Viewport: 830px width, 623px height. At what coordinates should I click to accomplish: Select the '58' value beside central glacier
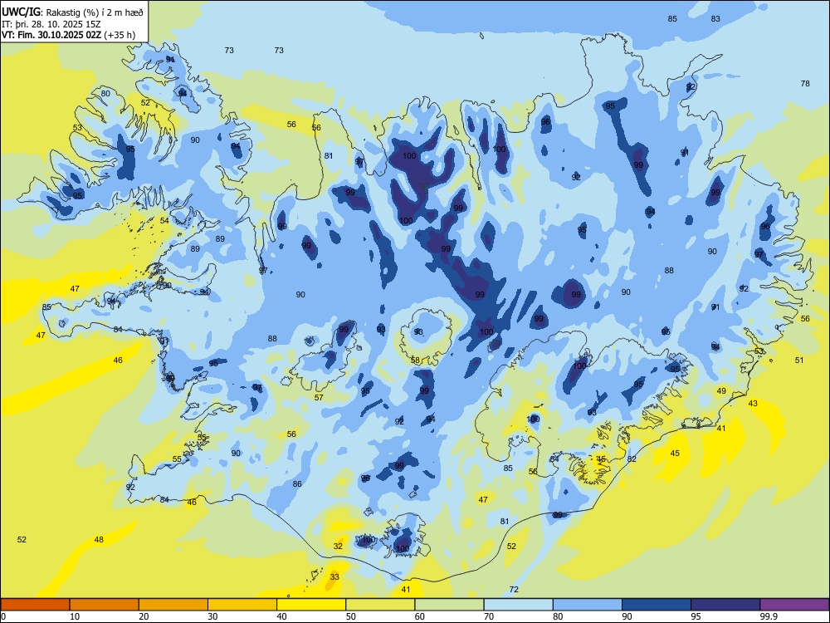415,361
